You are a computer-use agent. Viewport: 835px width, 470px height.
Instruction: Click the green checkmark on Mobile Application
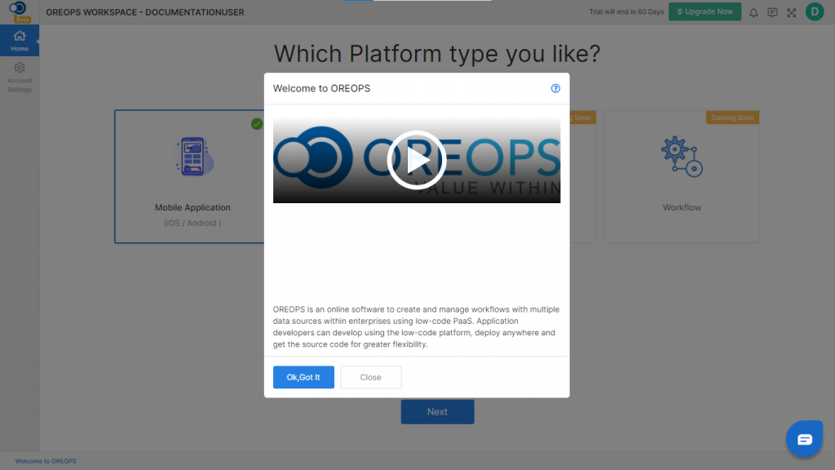(x=257, y=124)
